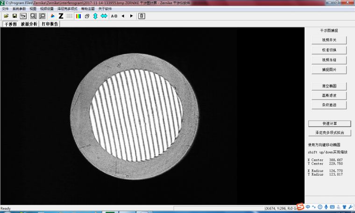Open the 视频设置 menu
This screenshot has height=213, width=355.
(x=47, y=9)
